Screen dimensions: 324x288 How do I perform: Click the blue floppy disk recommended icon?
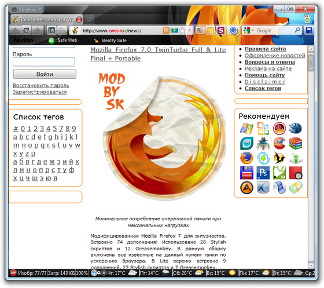tap(246, 173)
